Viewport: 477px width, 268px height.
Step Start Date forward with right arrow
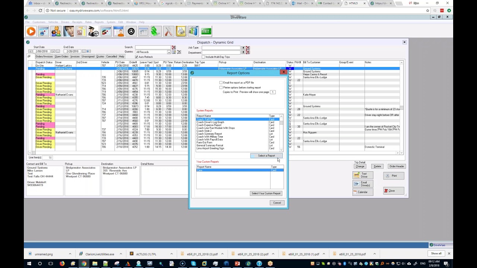pos(53,51)
